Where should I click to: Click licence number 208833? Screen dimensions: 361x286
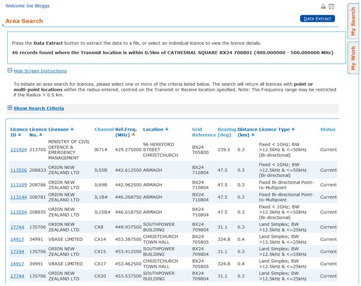pos(38,170)
